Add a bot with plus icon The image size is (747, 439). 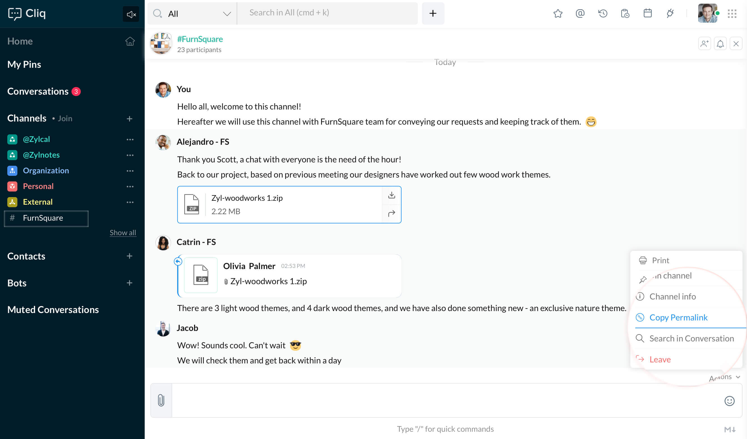coord(129,283)
